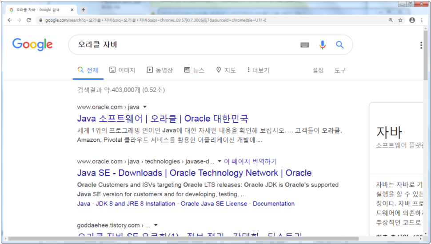The height and width of the screenshot is (244, 431).
Task: Expand dropdown arrow next to www.oracle.com › java
Action: [145, 107]
